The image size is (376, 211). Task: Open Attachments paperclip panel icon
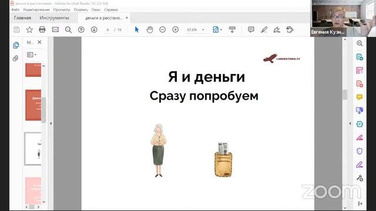pos(16,58)
